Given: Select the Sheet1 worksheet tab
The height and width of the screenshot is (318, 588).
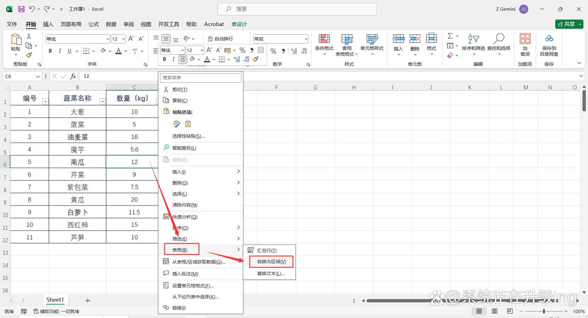Looking at the screenshot, I should pyautogui.click(x=55, y=300).
